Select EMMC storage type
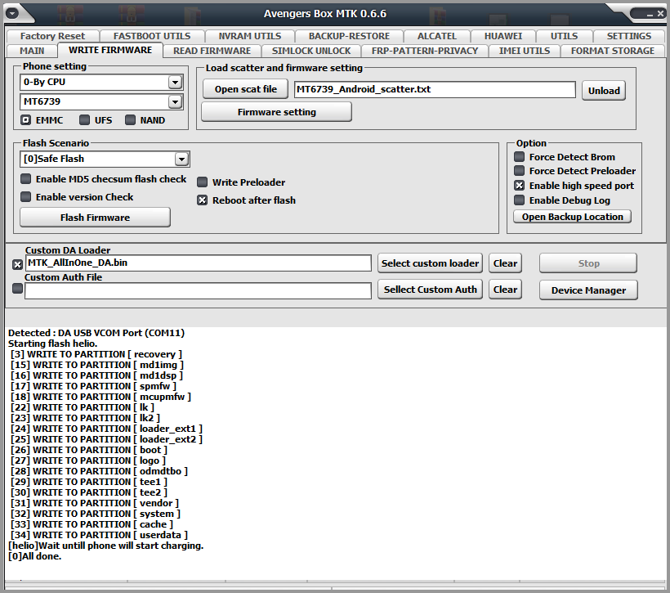Screen dimensions: 670x593 [x=25, y=120]
